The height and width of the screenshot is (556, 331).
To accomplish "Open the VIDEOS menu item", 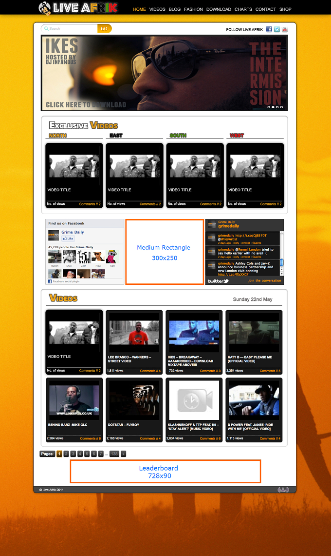I will (157, 9).
